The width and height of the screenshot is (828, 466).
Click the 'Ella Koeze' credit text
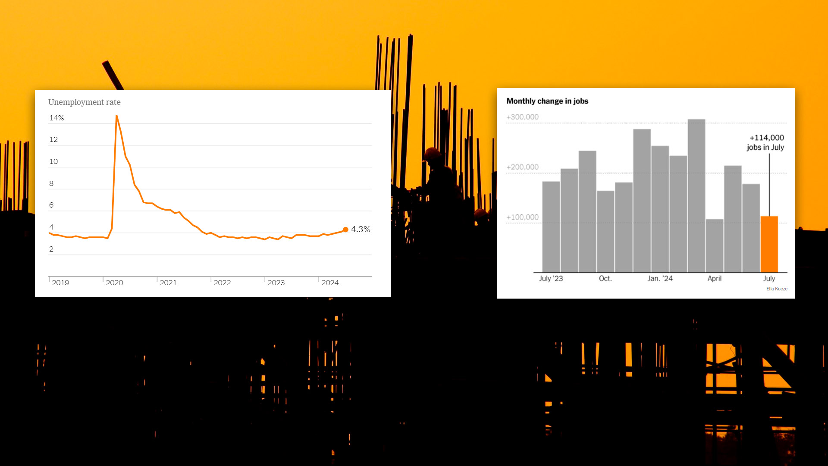[777, 289]
